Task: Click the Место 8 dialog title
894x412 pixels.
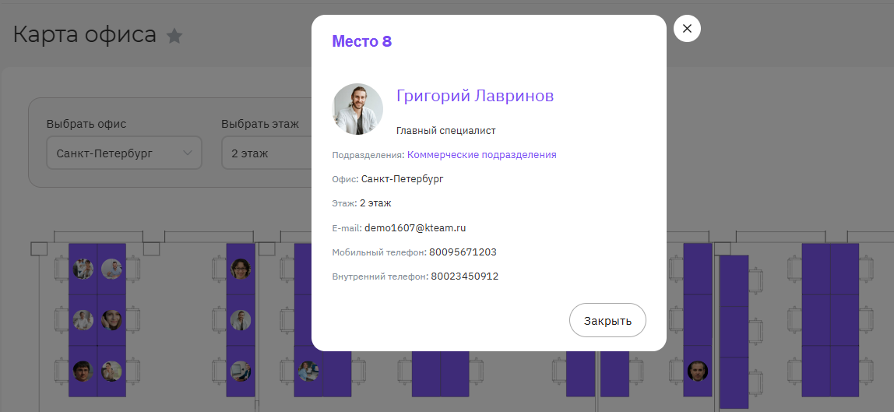Action: [x=361, y=41]
